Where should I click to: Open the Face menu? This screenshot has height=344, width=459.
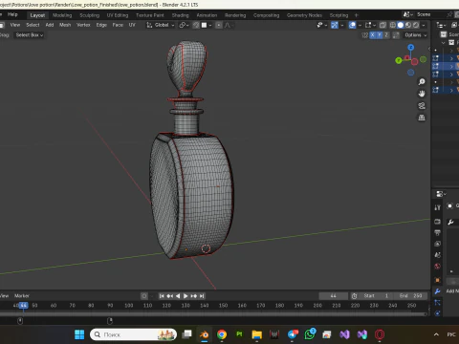pyautogui.click(x=118, y=25)
